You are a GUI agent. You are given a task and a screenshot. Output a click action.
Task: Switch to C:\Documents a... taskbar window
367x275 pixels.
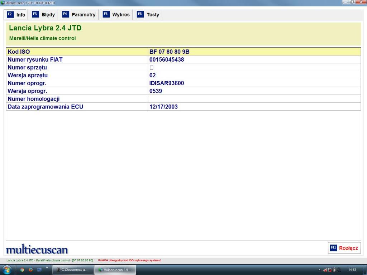pos(73,270)
